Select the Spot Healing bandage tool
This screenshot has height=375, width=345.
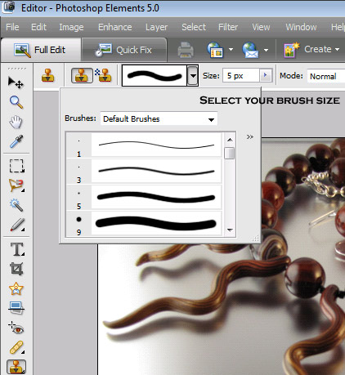(x=16, y=347)
